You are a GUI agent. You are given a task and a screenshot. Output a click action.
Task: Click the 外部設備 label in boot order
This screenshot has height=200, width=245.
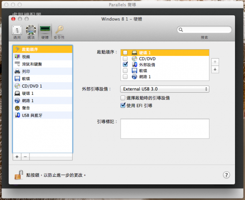coord(147,65)
